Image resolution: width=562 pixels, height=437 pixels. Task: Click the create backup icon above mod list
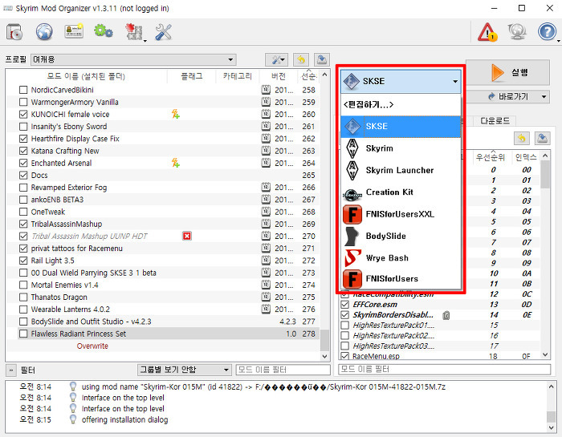point(322,59)
